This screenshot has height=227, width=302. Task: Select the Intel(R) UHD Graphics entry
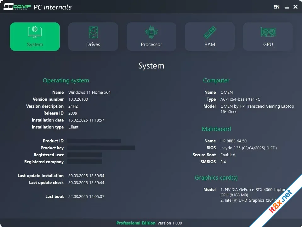tap(248, 200)
